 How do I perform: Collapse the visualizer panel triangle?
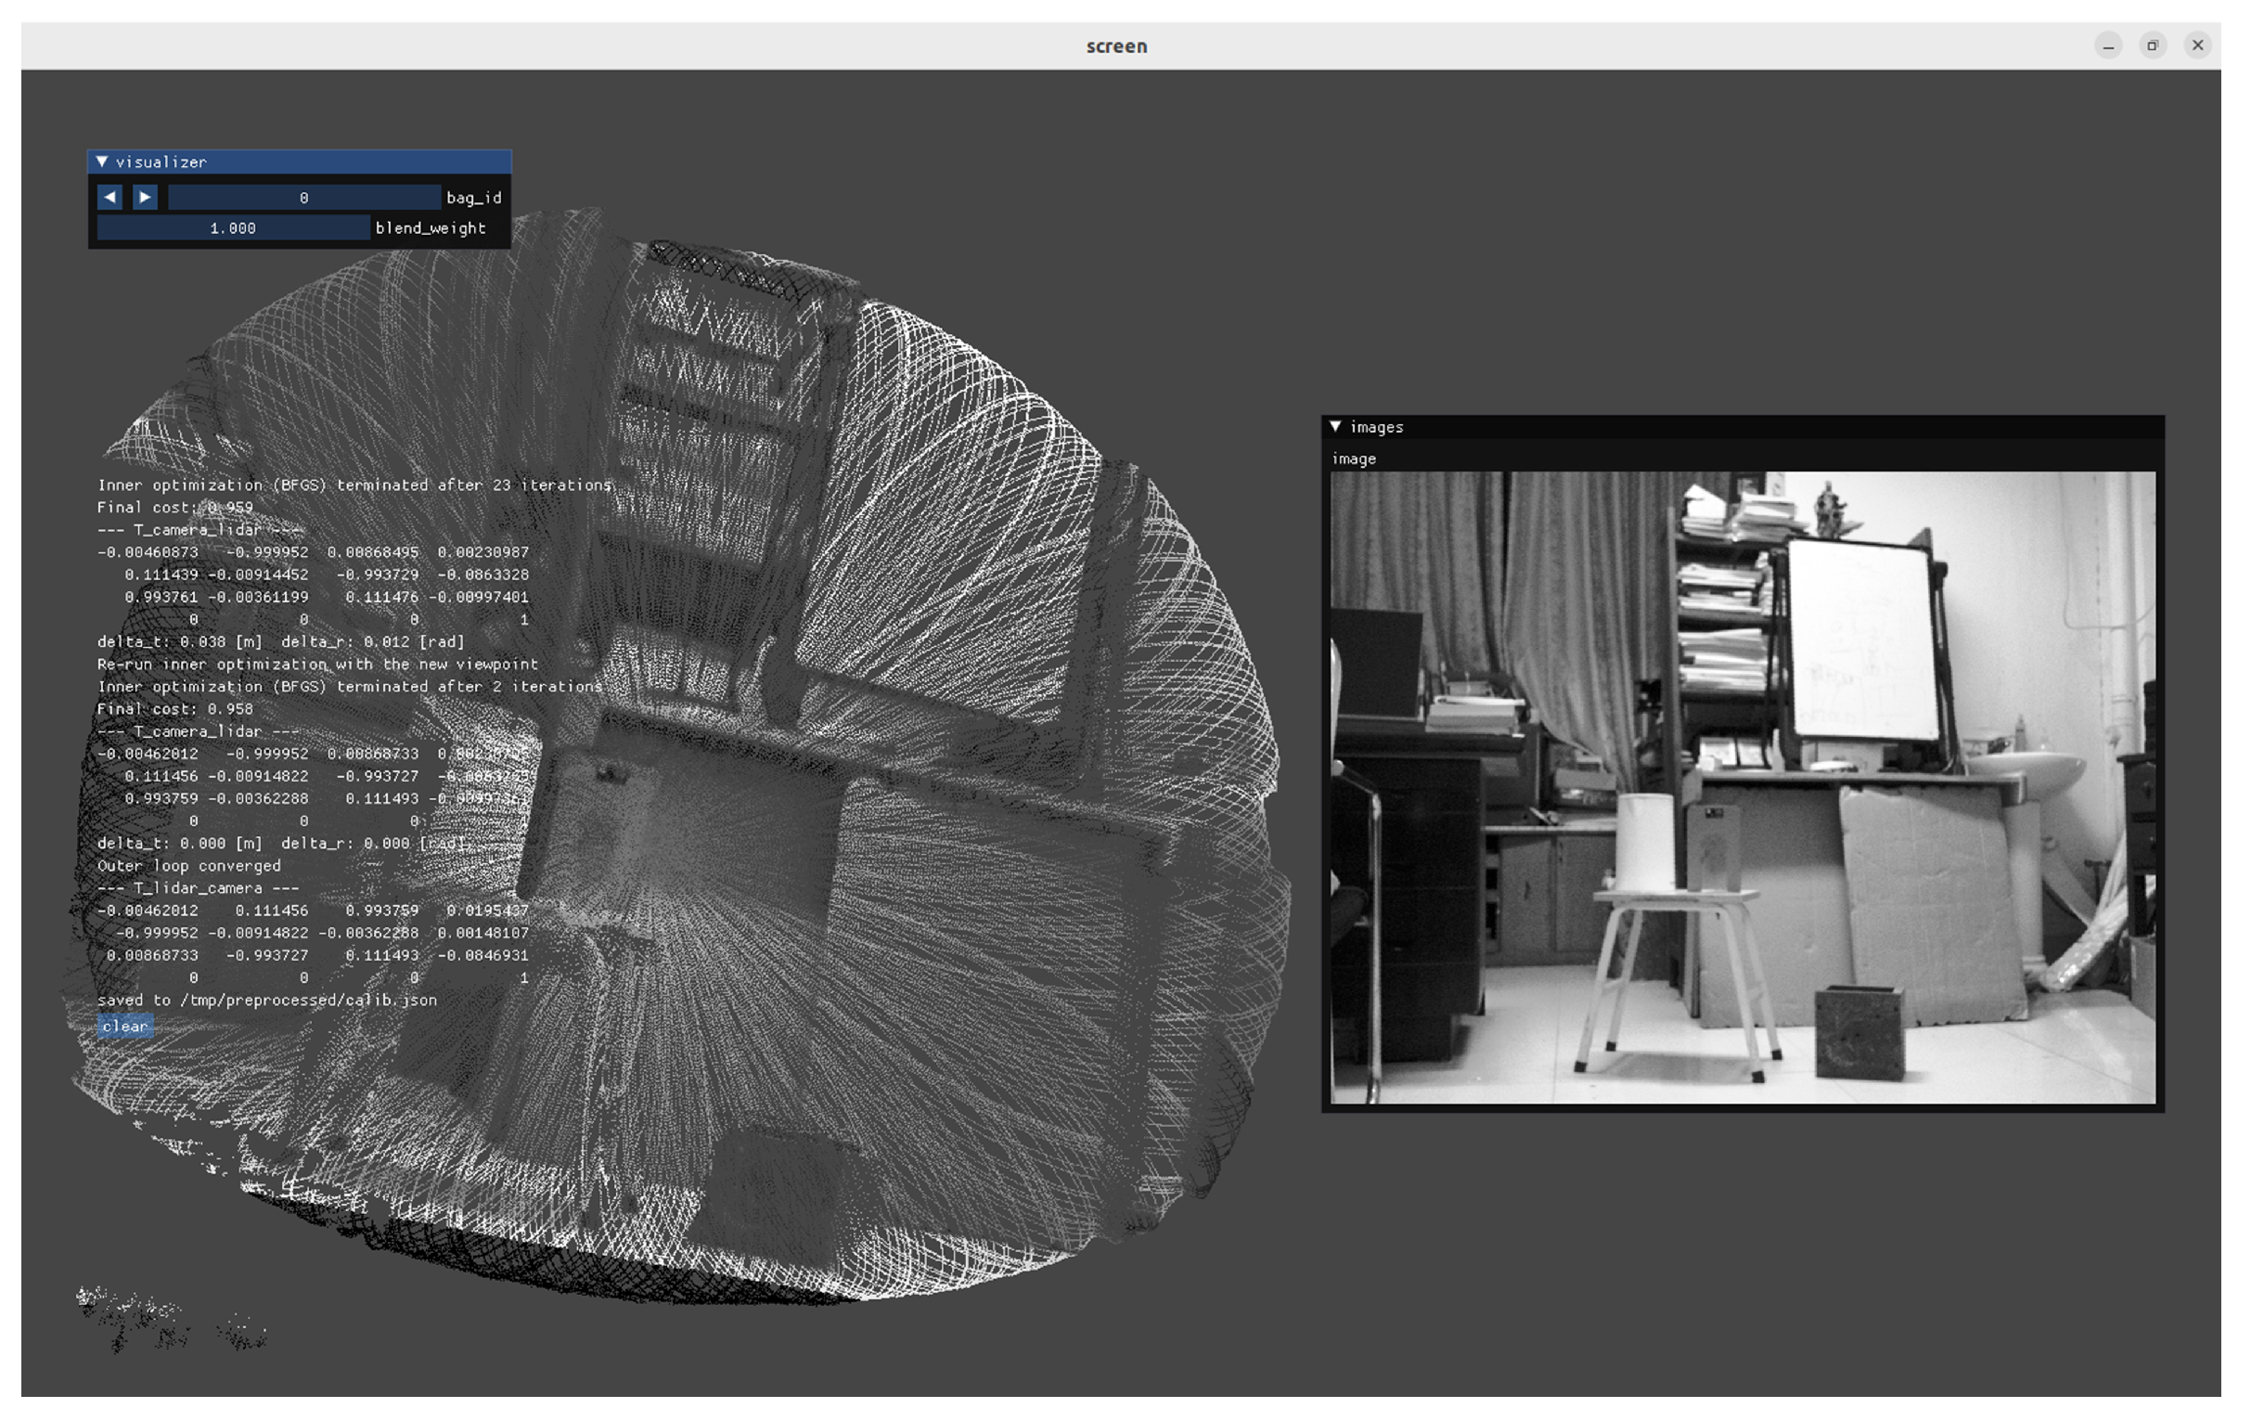(102, 161)
